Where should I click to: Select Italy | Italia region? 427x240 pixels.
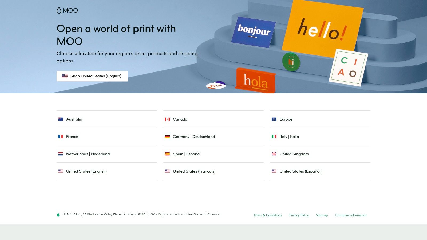coord(289,137)
